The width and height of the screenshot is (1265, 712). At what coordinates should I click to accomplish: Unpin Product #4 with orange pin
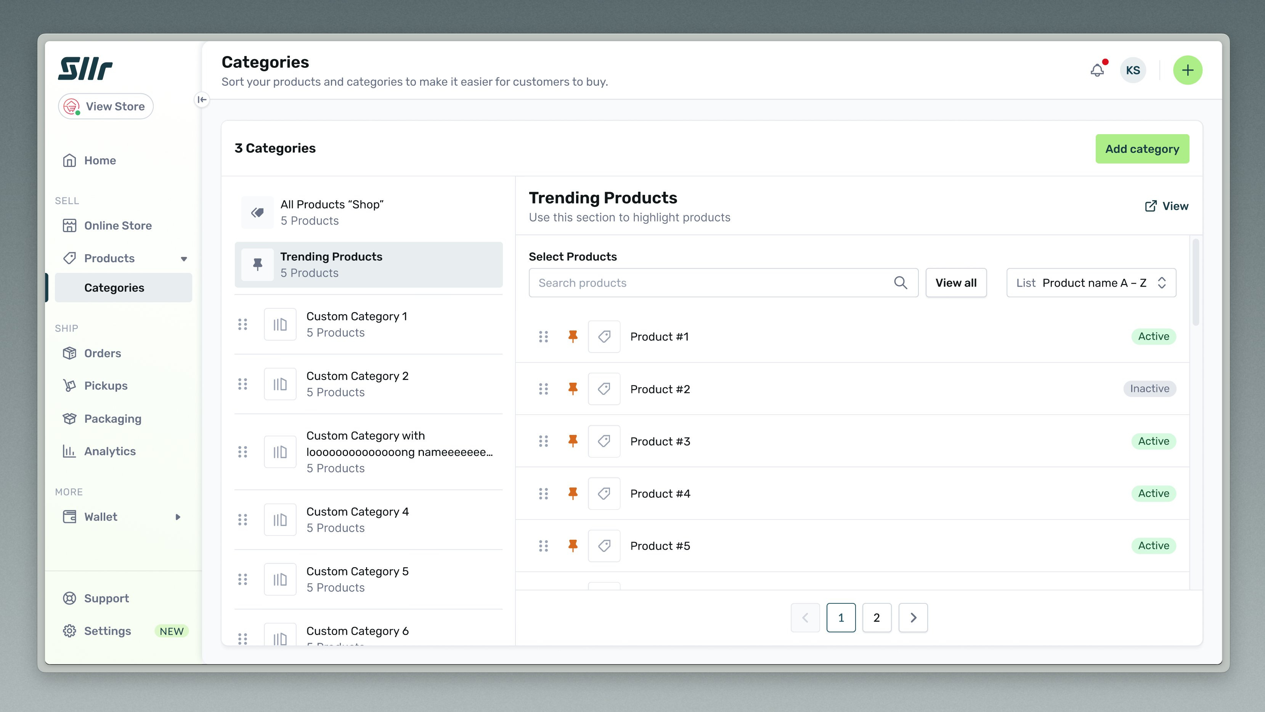pos(573,494)
